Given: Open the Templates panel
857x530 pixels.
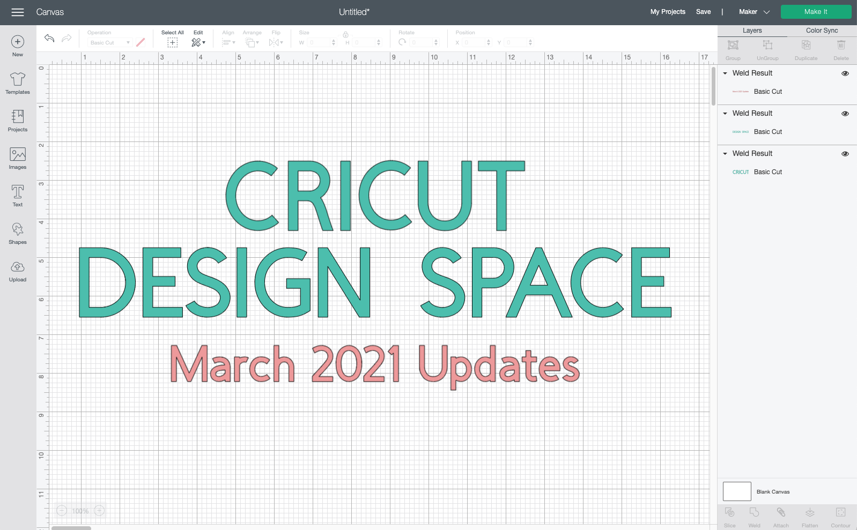Looking at the screenshot, I should (x=18, y=84).
